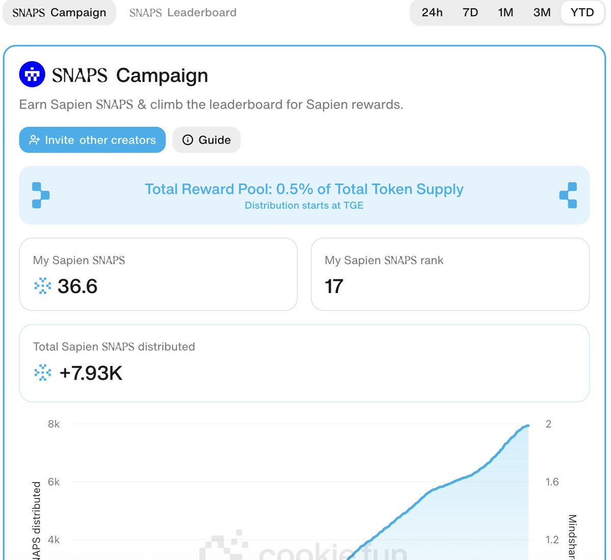Select the 24h time range
The image size is (611, 560).
point(432,13)
